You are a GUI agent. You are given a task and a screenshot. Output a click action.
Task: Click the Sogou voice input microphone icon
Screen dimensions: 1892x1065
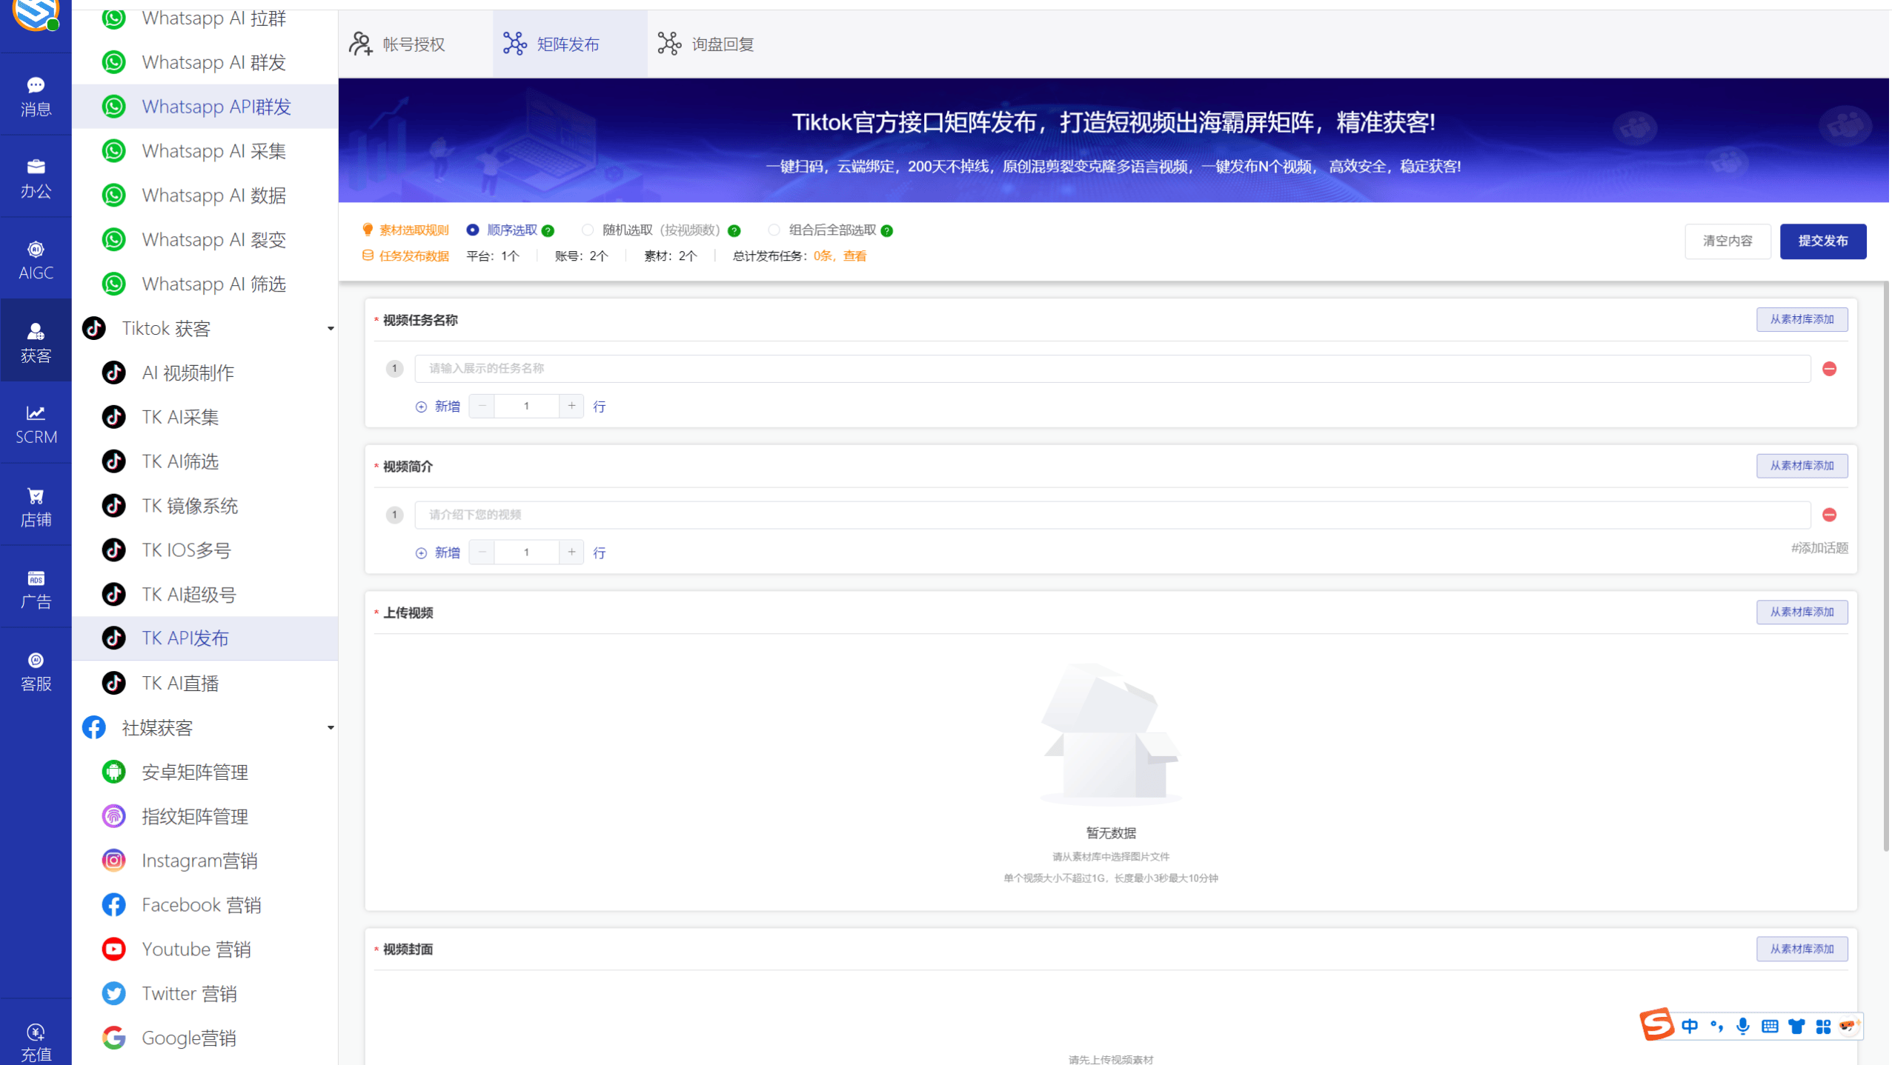(1743, 1026)
